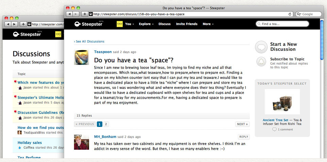Open Teaspoon's profile name link
The image size is (327, 162).
(103, 52)
